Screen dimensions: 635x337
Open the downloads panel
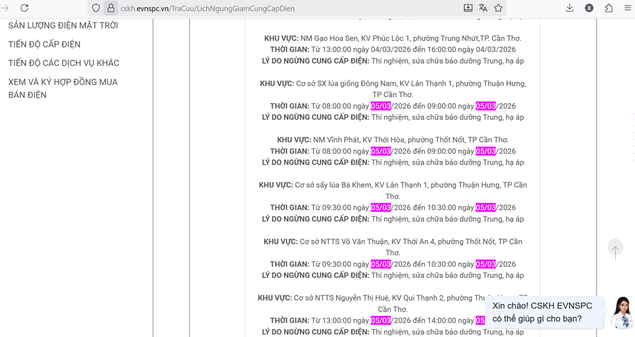point(569,8)
